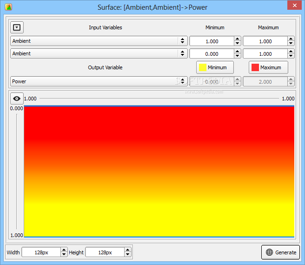The width and height of the screenshot is (305, 265).
Task: Increase Height using the up arrow
Action: click(127, 250)
